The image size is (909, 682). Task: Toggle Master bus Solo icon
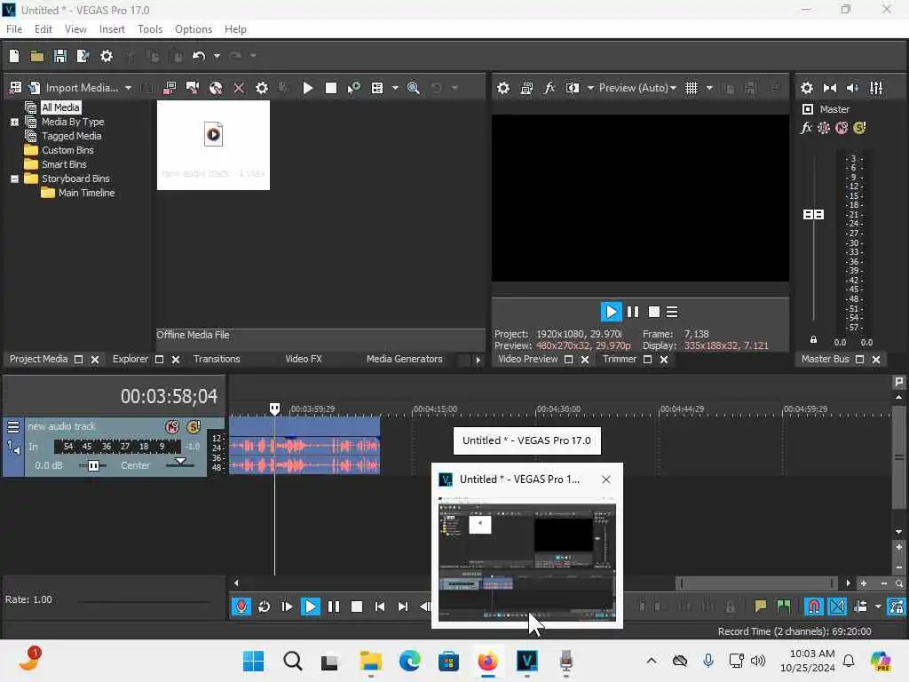[x=859, y=128]
